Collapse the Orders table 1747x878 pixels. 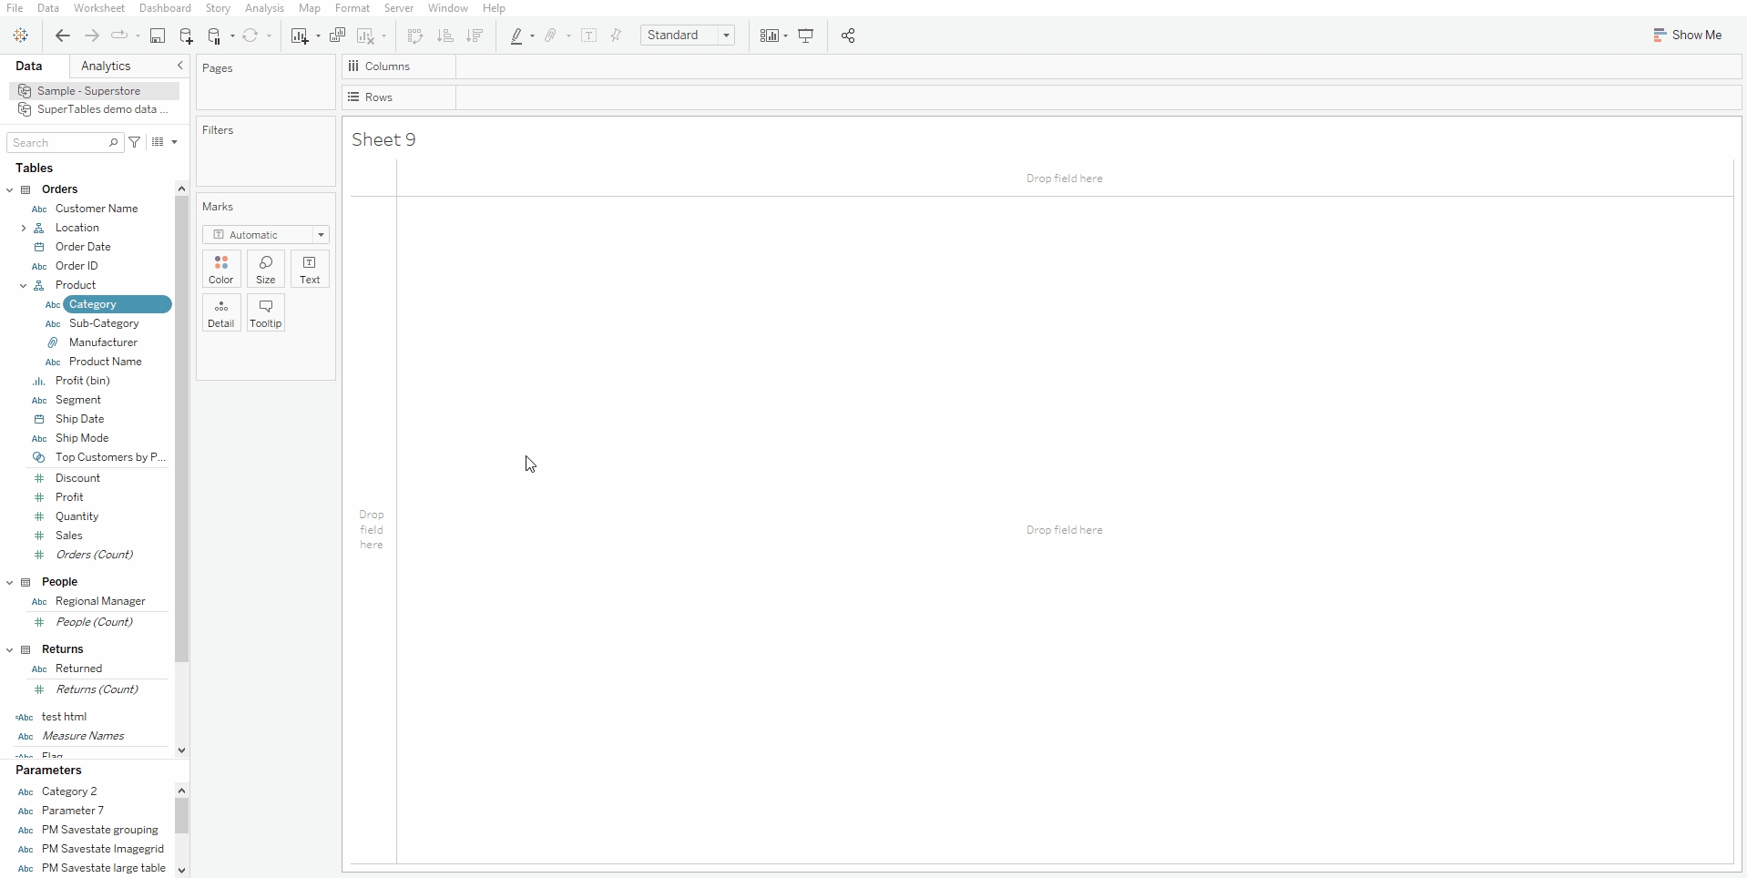tap(10, 189)
